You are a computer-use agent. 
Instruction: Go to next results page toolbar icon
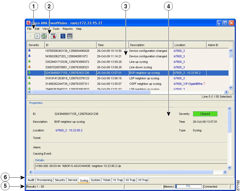37,36
